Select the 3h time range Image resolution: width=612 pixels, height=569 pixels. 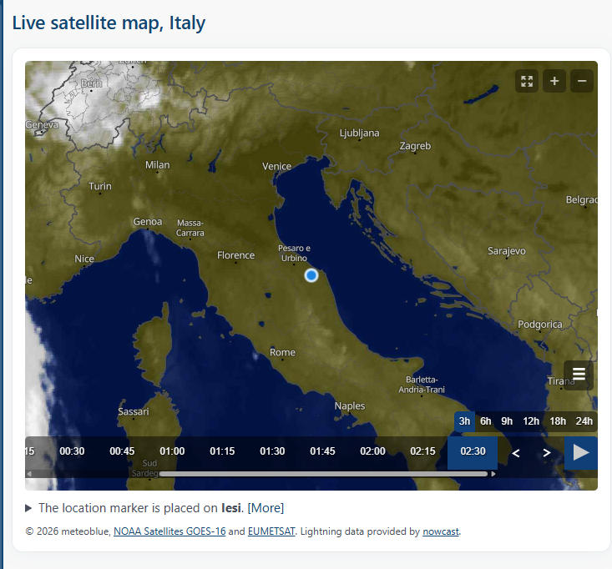pos(464,421)
